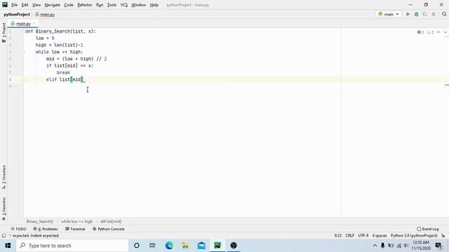
Task: Open OBS Studio from the taskbar
Action: pos(234,246)
